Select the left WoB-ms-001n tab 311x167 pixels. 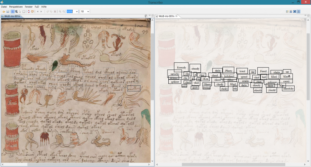pos(12,16)
